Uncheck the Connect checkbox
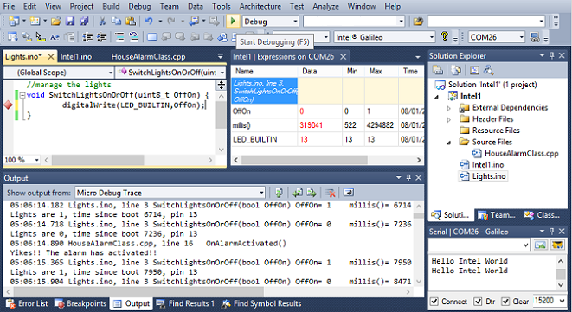572x312 pixels. (x=434, y=302)
